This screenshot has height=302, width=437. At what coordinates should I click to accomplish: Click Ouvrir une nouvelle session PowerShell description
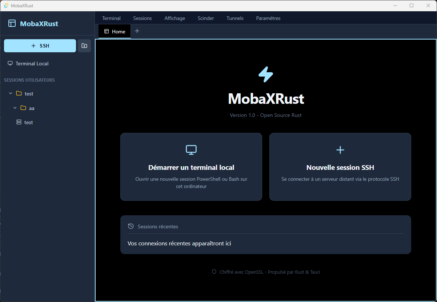coord(191,183)
